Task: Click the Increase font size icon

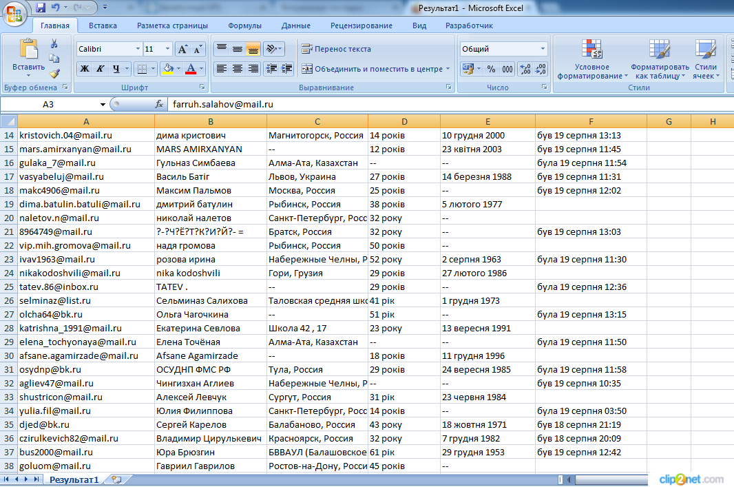Action: pos(182,49)
